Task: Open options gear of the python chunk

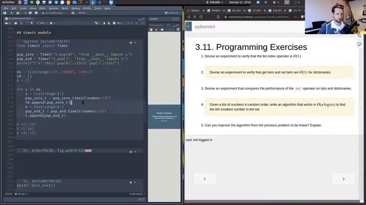Action: point(131,43)
